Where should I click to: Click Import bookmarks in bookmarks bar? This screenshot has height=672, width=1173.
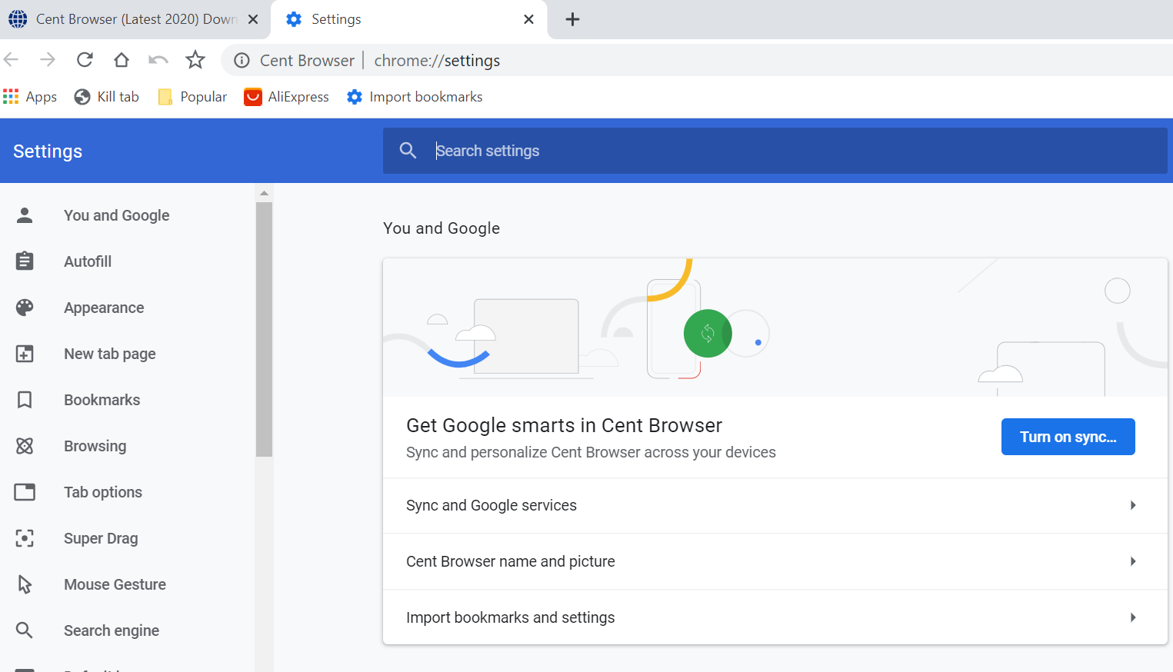tap(415, 97)
